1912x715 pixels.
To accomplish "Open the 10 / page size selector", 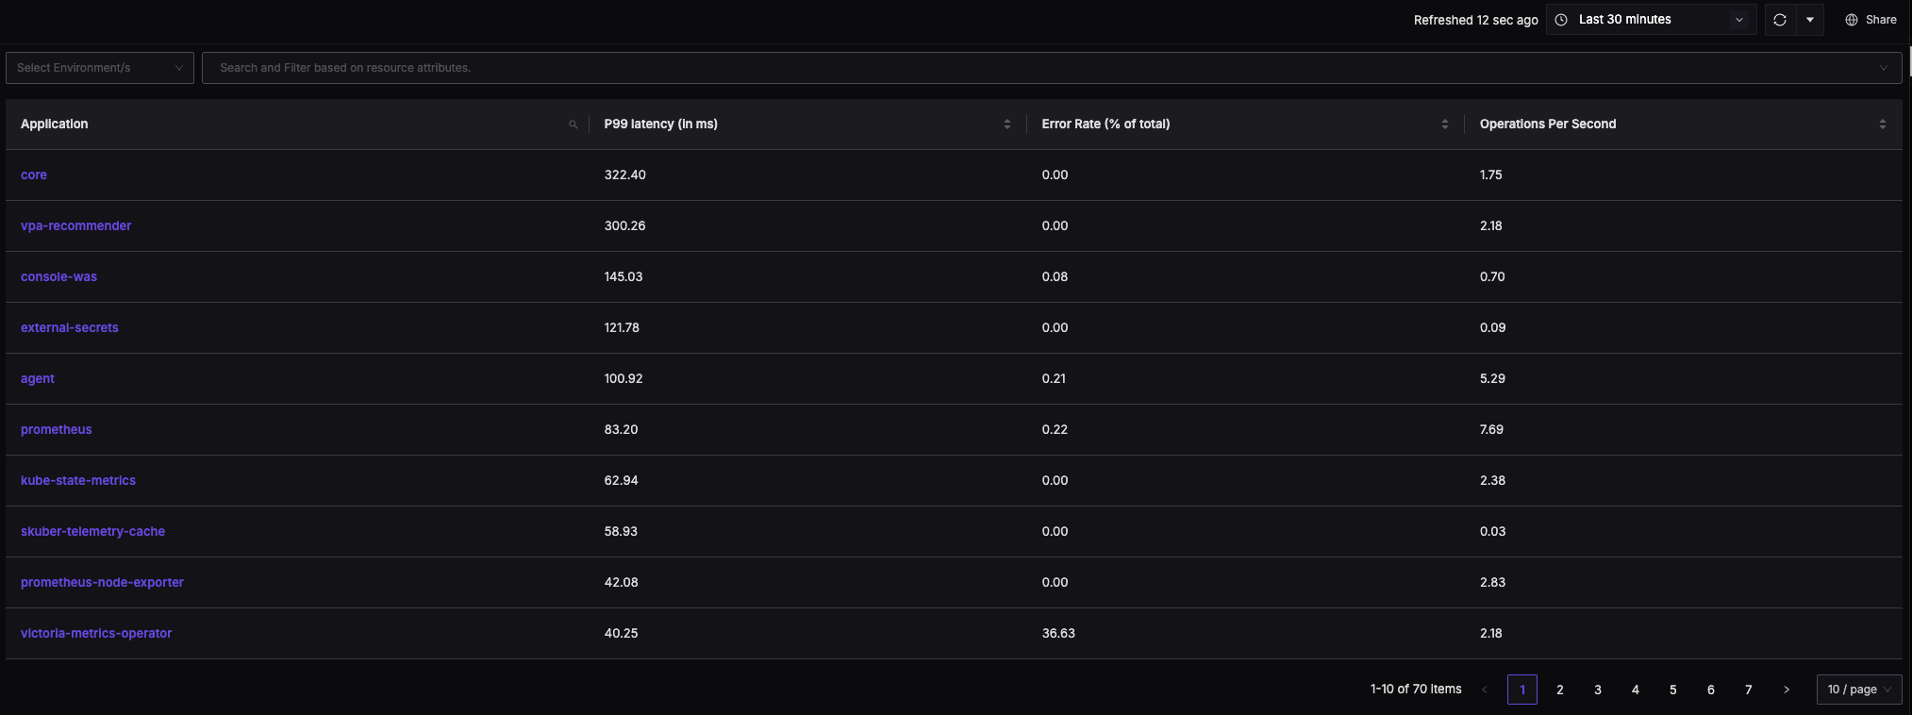I will [x=1858, y=690].
